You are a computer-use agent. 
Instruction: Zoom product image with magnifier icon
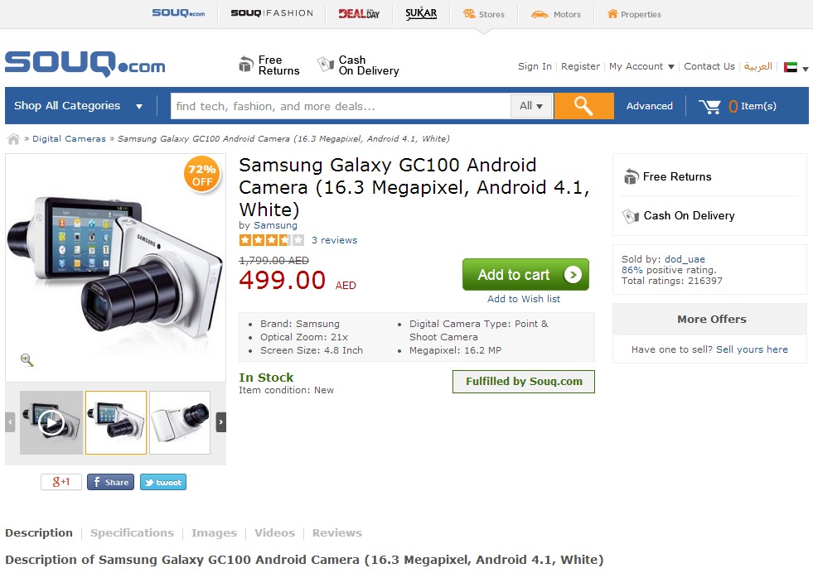pyautogui.click(x=27, y=359)
